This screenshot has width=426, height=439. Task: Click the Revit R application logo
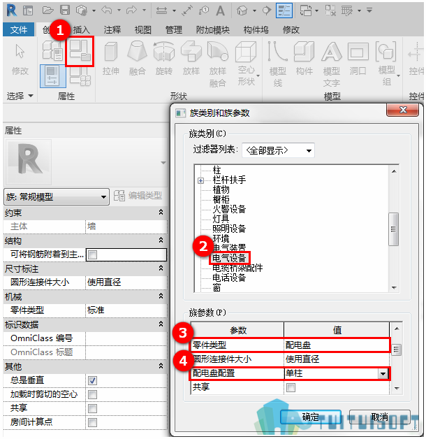[11, 10]
